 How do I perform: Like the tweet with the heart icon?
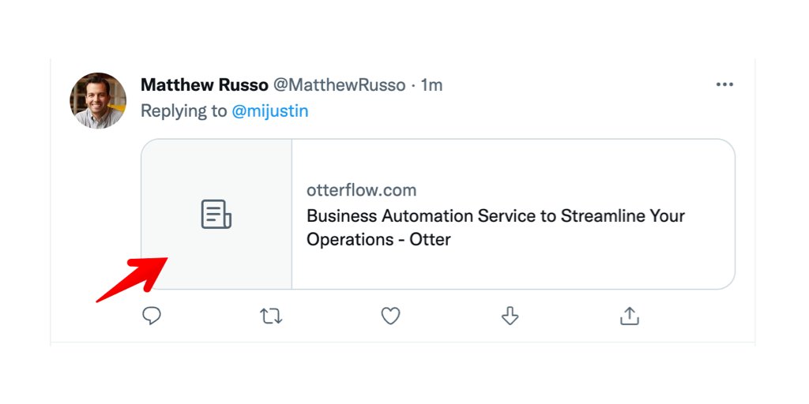tap(390, 316)
